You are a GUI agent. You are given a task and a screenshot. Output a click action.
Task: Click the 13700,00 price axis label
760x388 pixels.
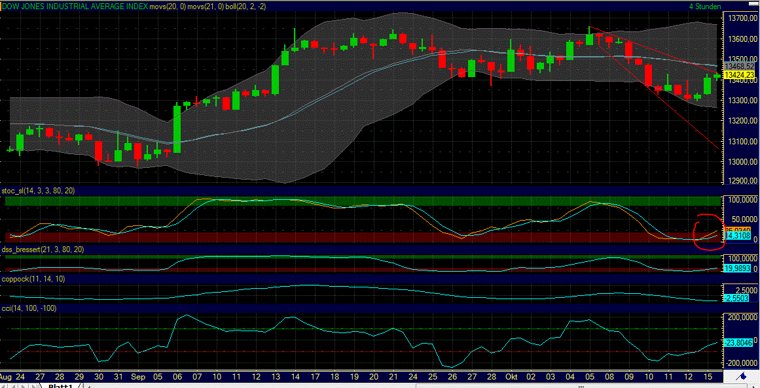(742, 18)
